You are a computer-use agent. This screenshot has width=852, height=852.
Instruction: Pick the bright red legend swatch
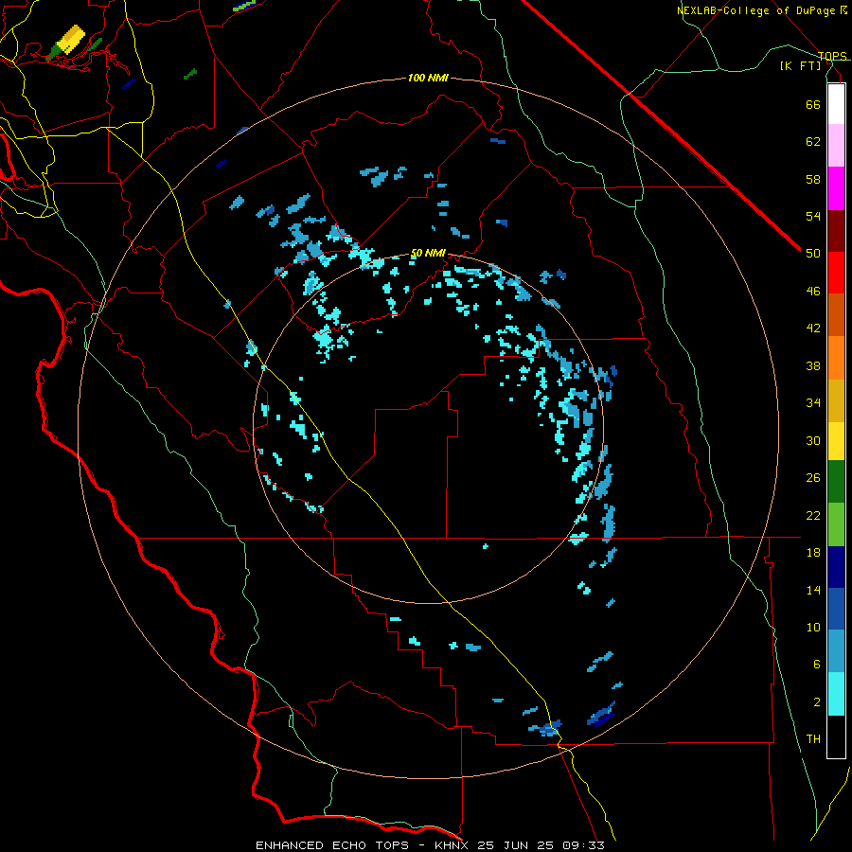(x=836, y=273)
